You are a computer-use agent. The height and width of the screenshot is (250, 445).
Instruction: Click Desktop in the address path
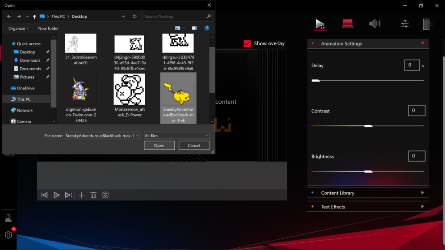pyautogui.click(x=80, y=16)
